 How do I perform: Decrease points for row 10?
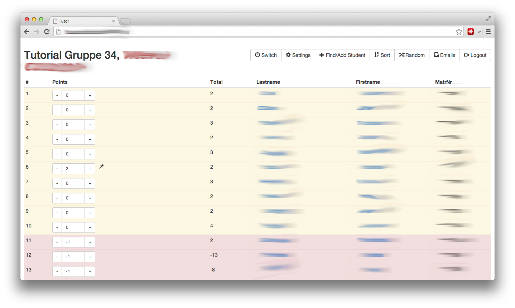point(57,227)
